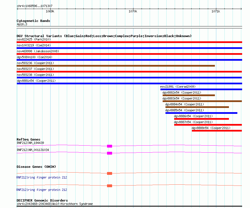Select the dgv8886n54 red loss bar

[201, 119]
